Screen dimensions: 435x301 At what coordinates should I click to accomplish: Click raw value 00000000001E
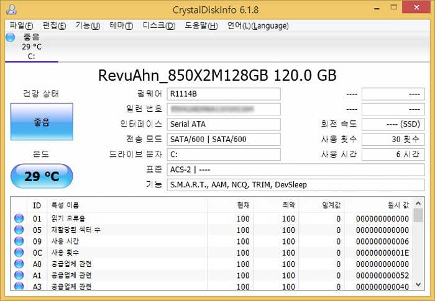382,253
